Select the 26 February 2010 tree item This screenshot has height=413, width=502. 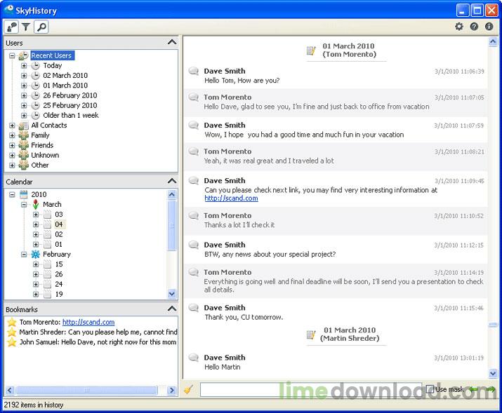[70, 95]
